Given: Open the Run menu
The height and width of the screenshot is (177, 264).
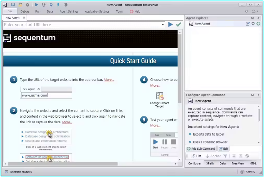Looking at the screenshot, I should point(38,11).
